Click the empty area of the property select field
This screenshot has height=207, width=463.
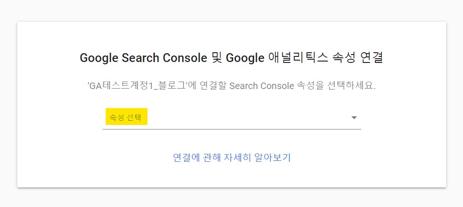coord(248,118)
